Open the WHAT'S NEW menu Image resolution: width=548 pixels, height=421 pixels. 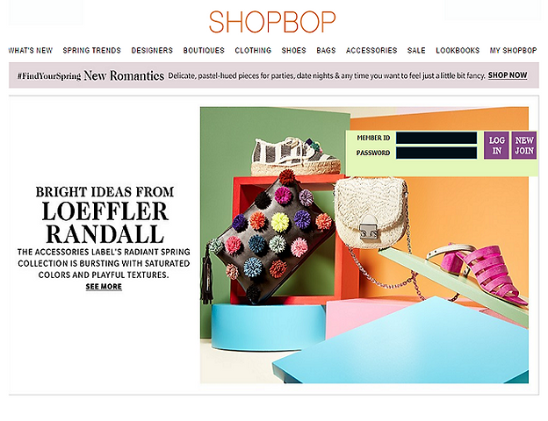click(x=31, y=51)
